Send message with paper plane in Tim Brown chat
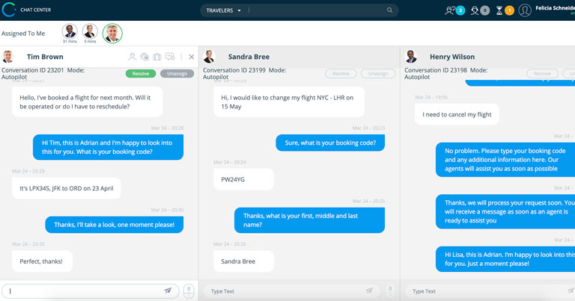Screen dimensions: 575x301 tap(168, 291)
